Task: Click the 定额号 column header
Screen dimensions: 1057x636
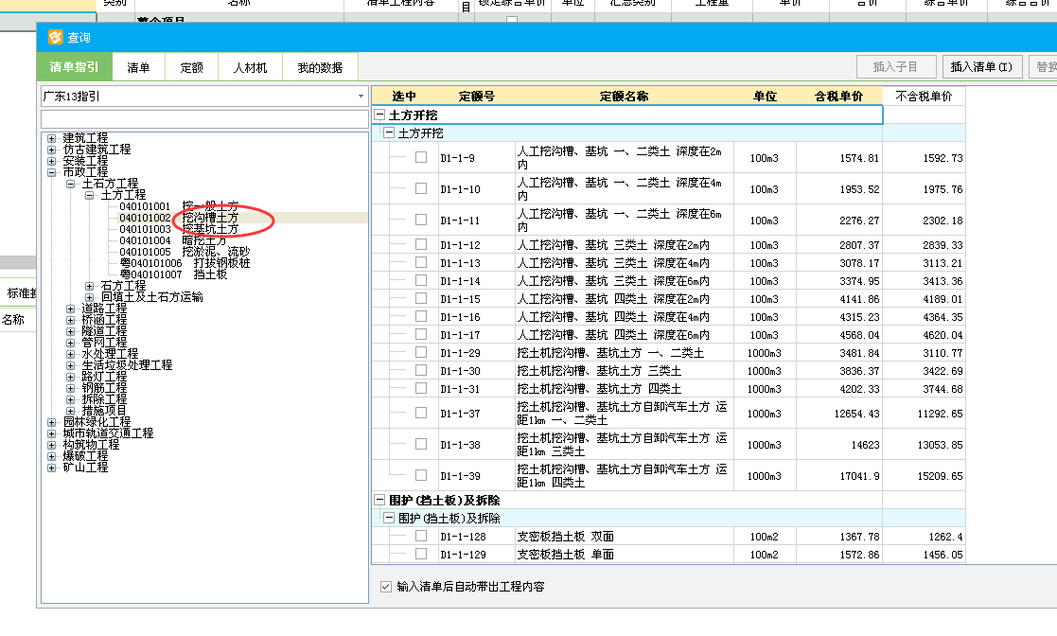Action: (x=477, y=97)
